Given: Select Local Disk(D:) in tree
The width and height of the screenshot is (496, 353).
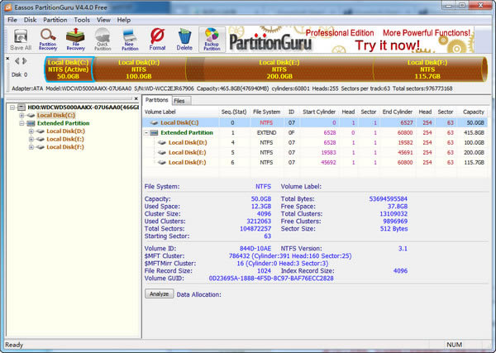Looking at the screenshot, I should [x=66, y=131].
